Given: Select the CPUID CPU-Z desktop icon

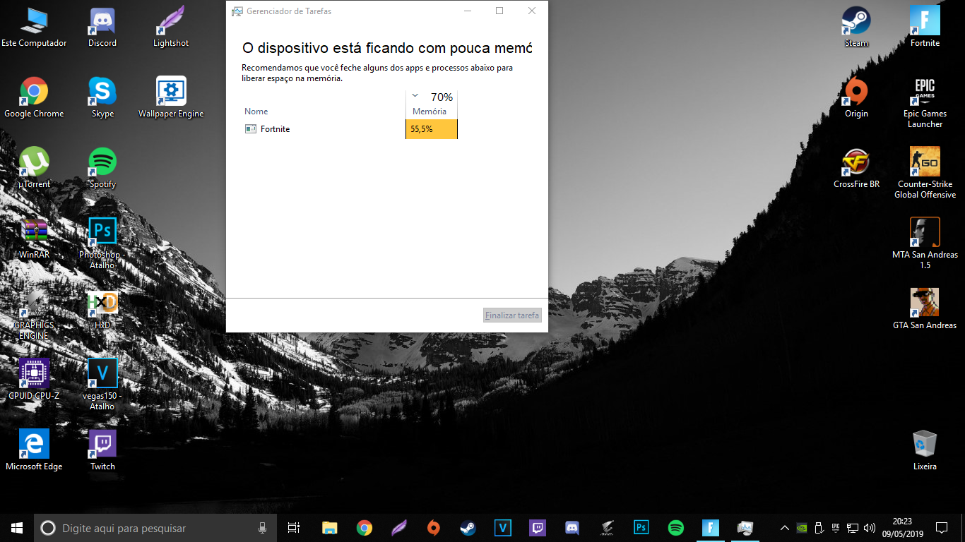Looking at the screenshot, I should pyautogui.click(x=34, y=380).
